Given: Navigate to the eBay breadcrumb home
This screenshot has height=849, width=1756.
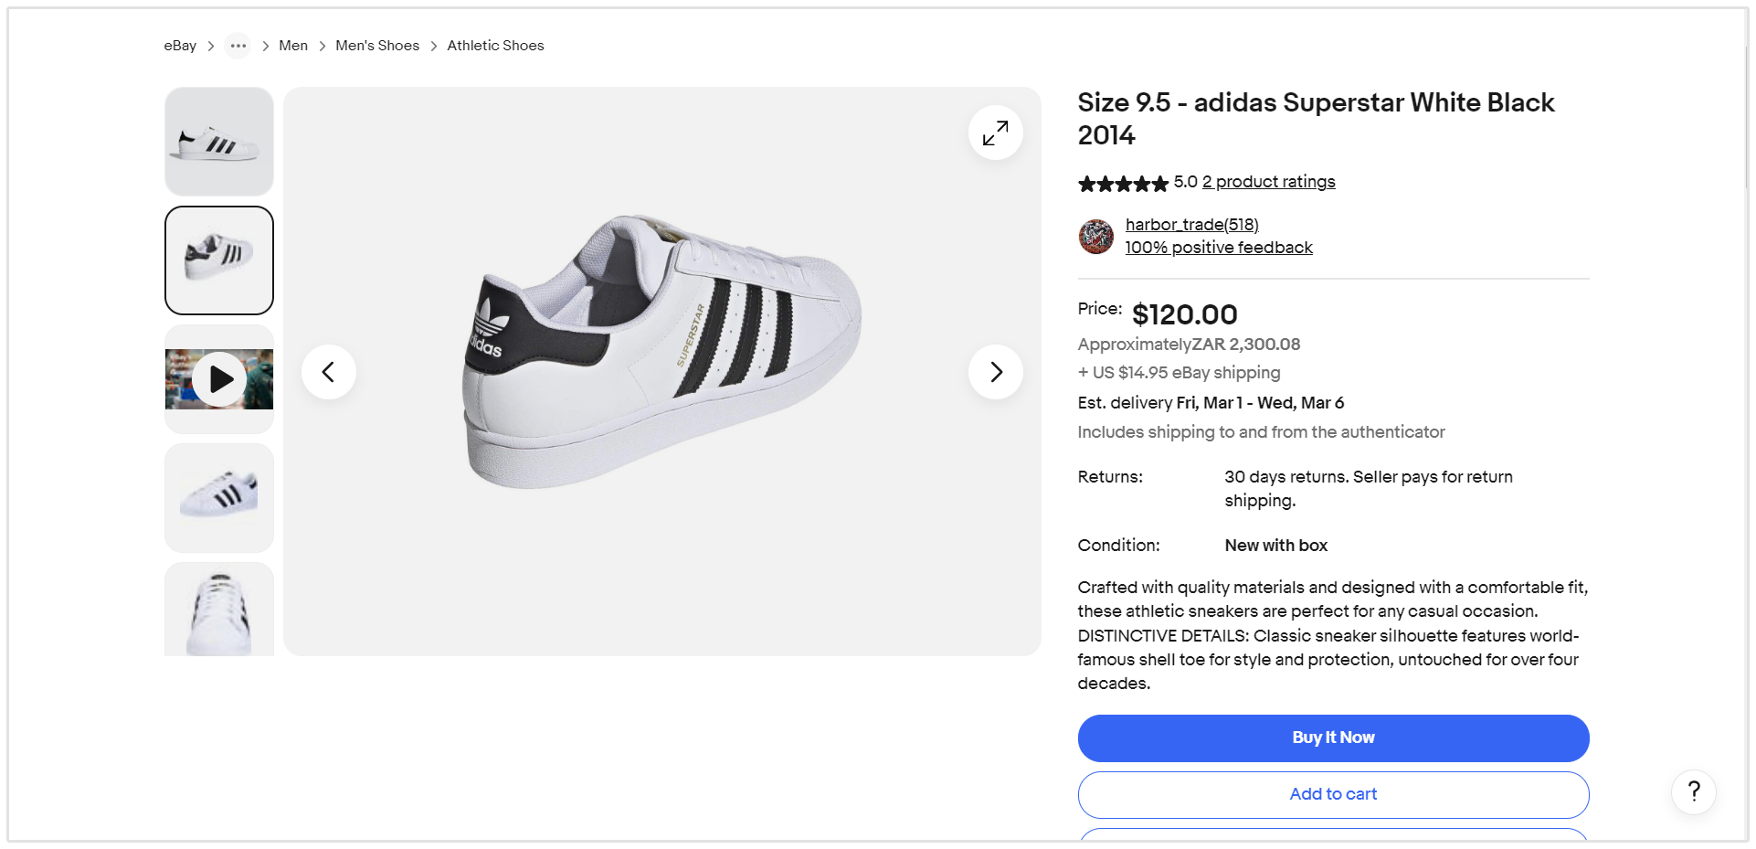Looking at the screenshot, I should [x=180, y=46].
